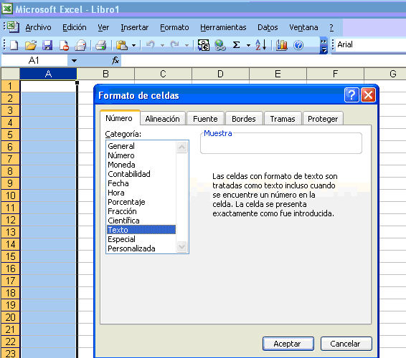
Task: Click category list scroll up arrow
Action: coord(182,147)
